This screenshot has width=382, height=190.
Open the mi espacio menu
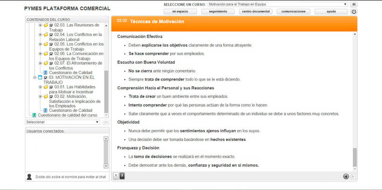coord(180,12)
